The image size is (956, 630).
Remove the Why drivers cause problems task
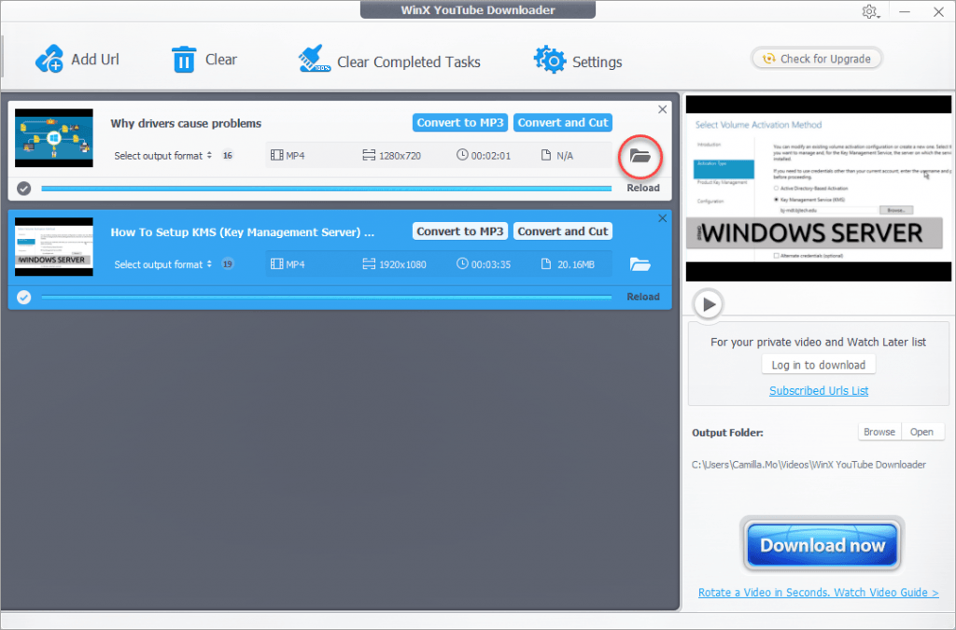pyautogui.click(x=663, y=110)
